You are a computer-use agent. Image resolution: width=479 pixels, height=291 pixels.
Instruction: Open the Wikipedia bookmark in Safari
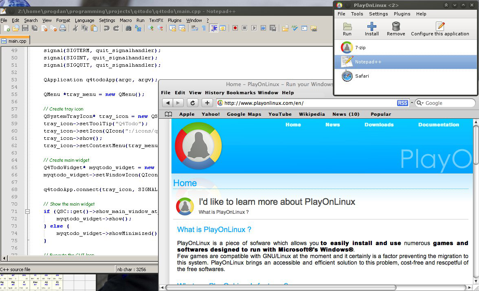tap(312, 114)
